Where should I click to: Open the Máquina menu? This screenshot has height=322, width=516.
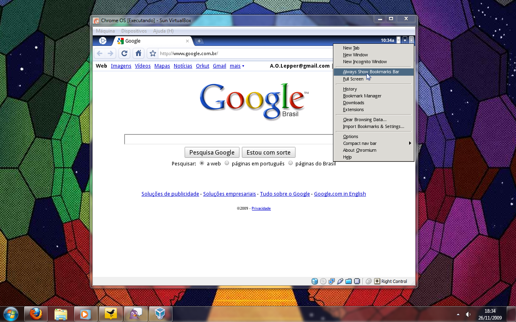pos(105,31)
